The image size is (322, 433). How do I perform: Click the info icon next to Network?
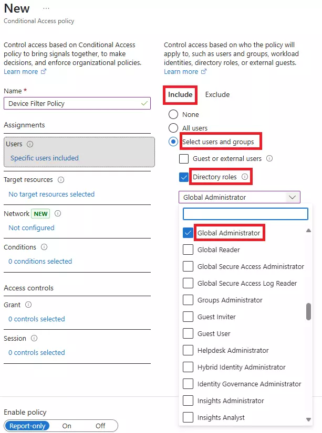[58, 213]
